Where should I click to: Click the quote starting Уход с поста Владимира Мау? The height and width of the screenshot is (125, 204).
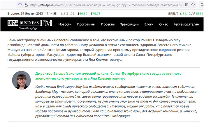(x=116, y=101)
